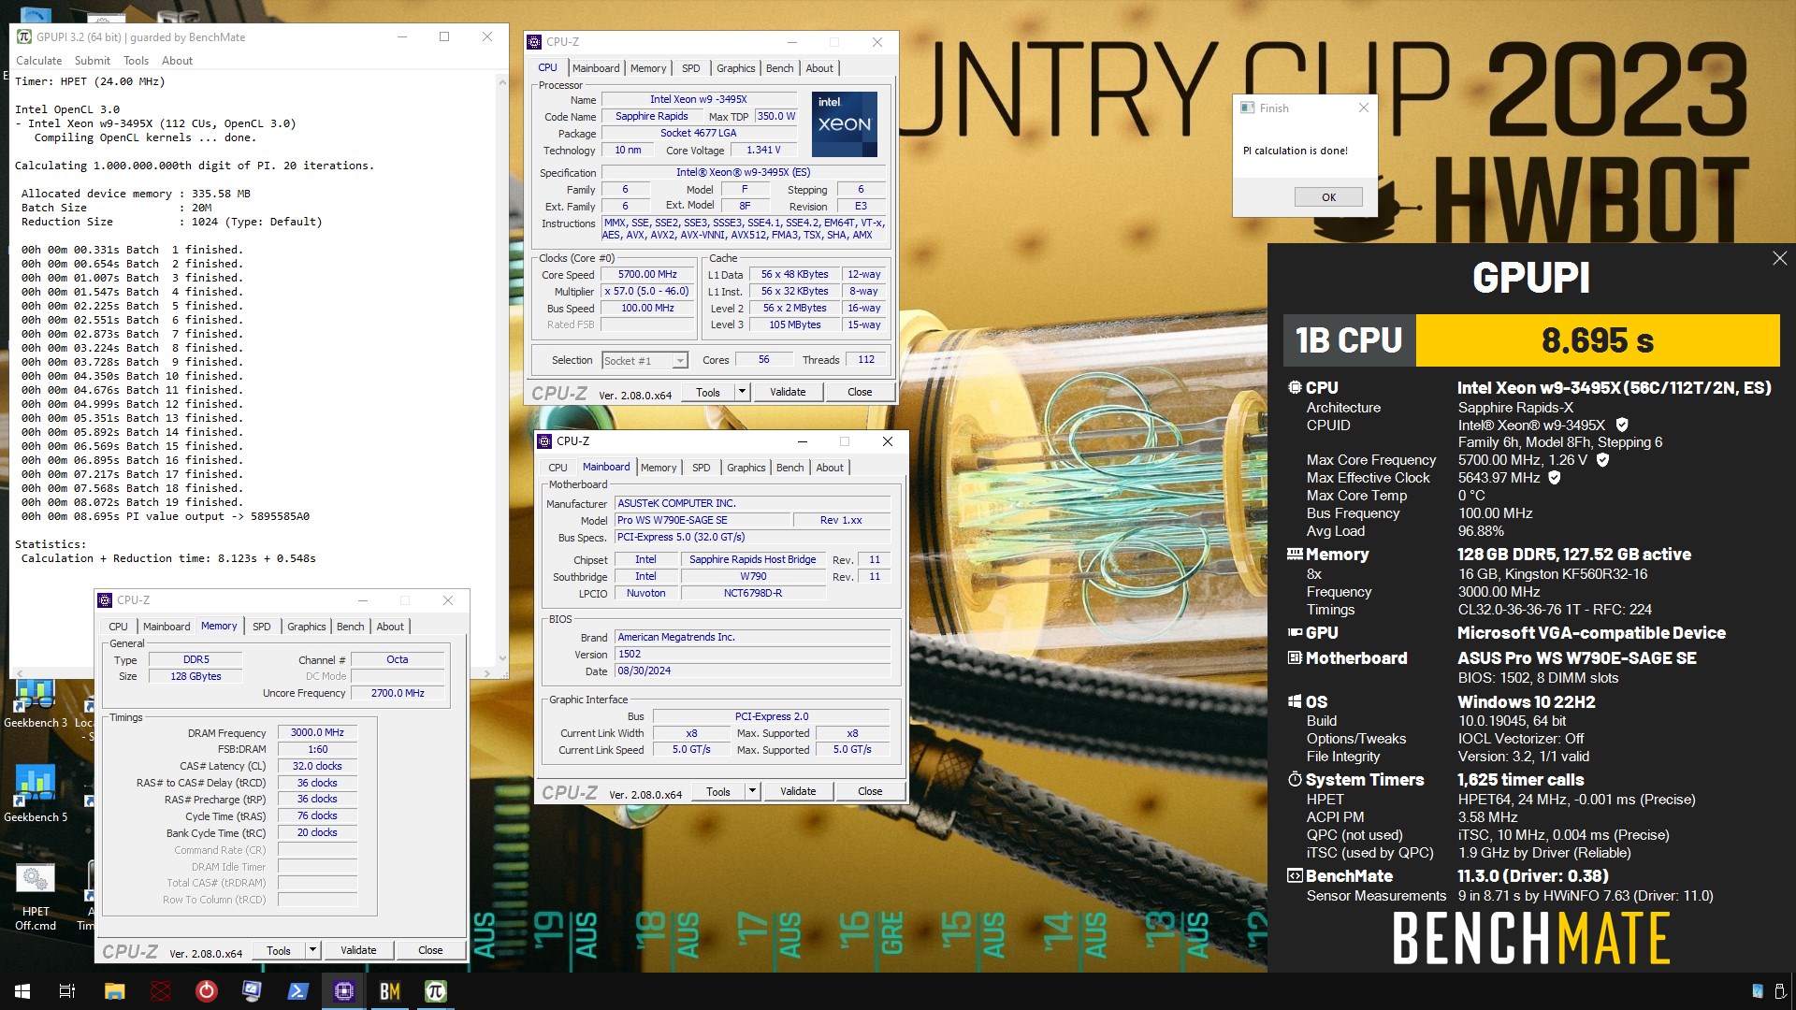Open Graphics tab in the Mainboard CPU-Z window
Image resolution: width=1796 pixels, height=1010 pixels.
point(746,468)
